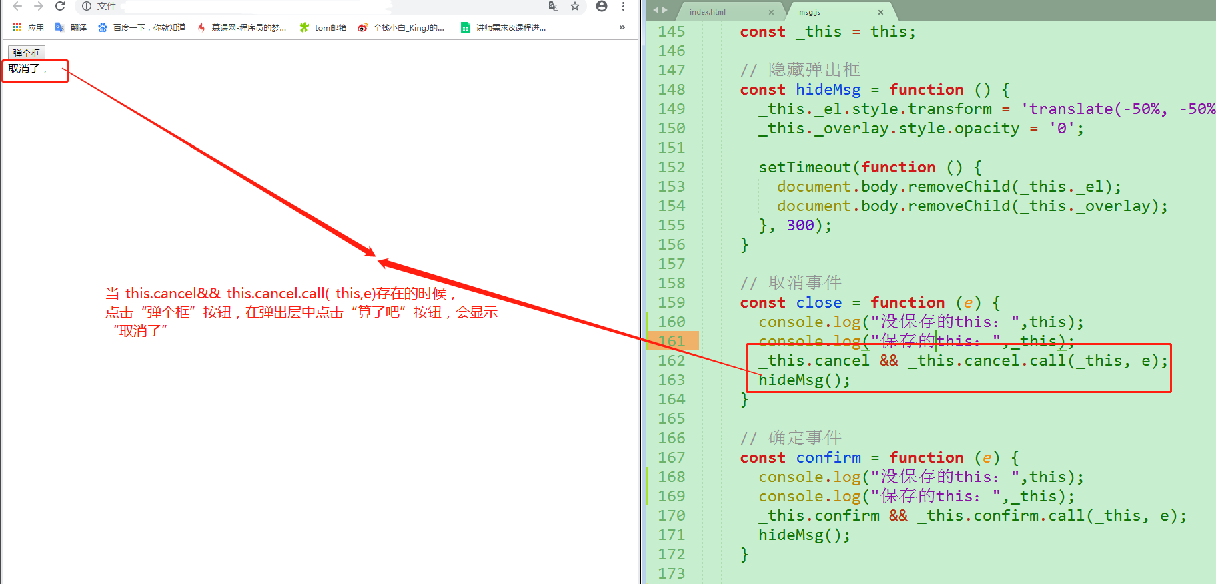Close the msg.js tab
This screenshot has height=584, width=1216.
880,12
